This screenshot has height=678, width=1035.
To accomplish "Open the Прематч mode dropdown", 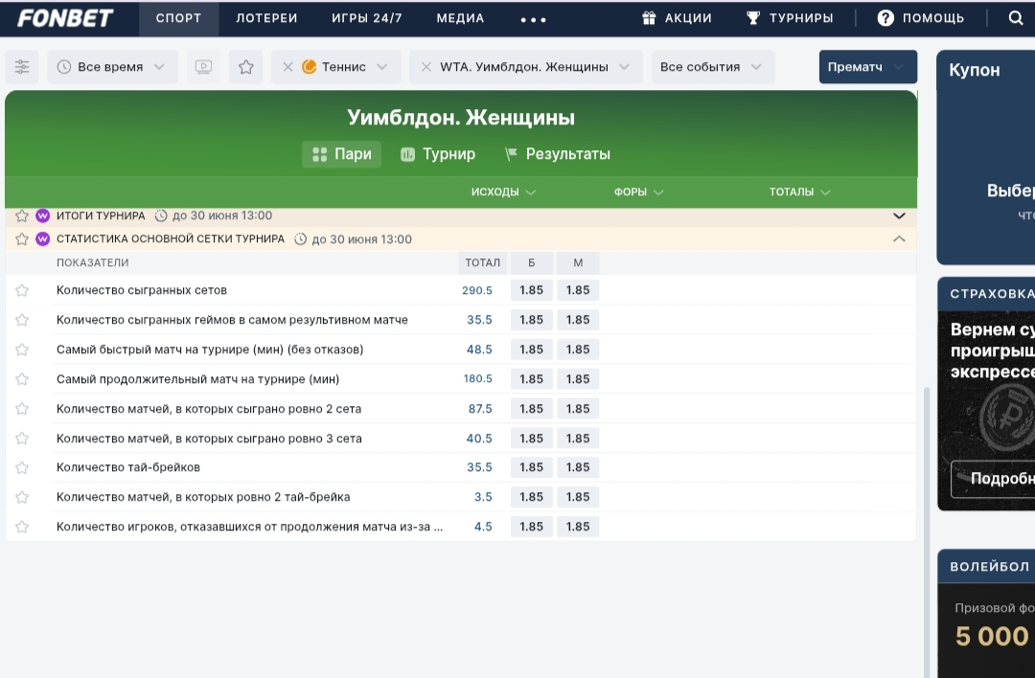I will point(867,67).
